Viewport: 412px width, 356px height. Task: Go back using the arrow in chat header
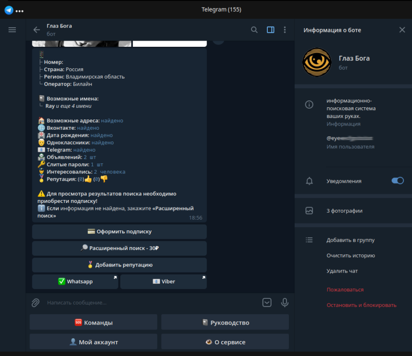tap(36, 30)
